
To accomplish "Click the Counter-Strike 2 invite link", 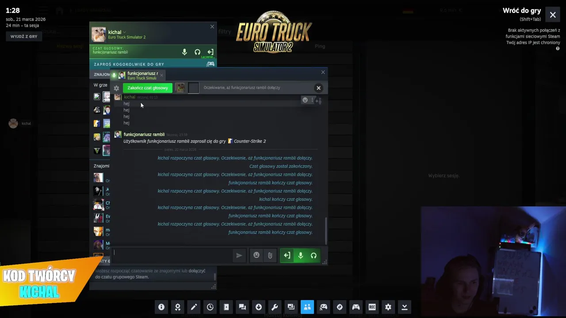I will tap(250, 141).
